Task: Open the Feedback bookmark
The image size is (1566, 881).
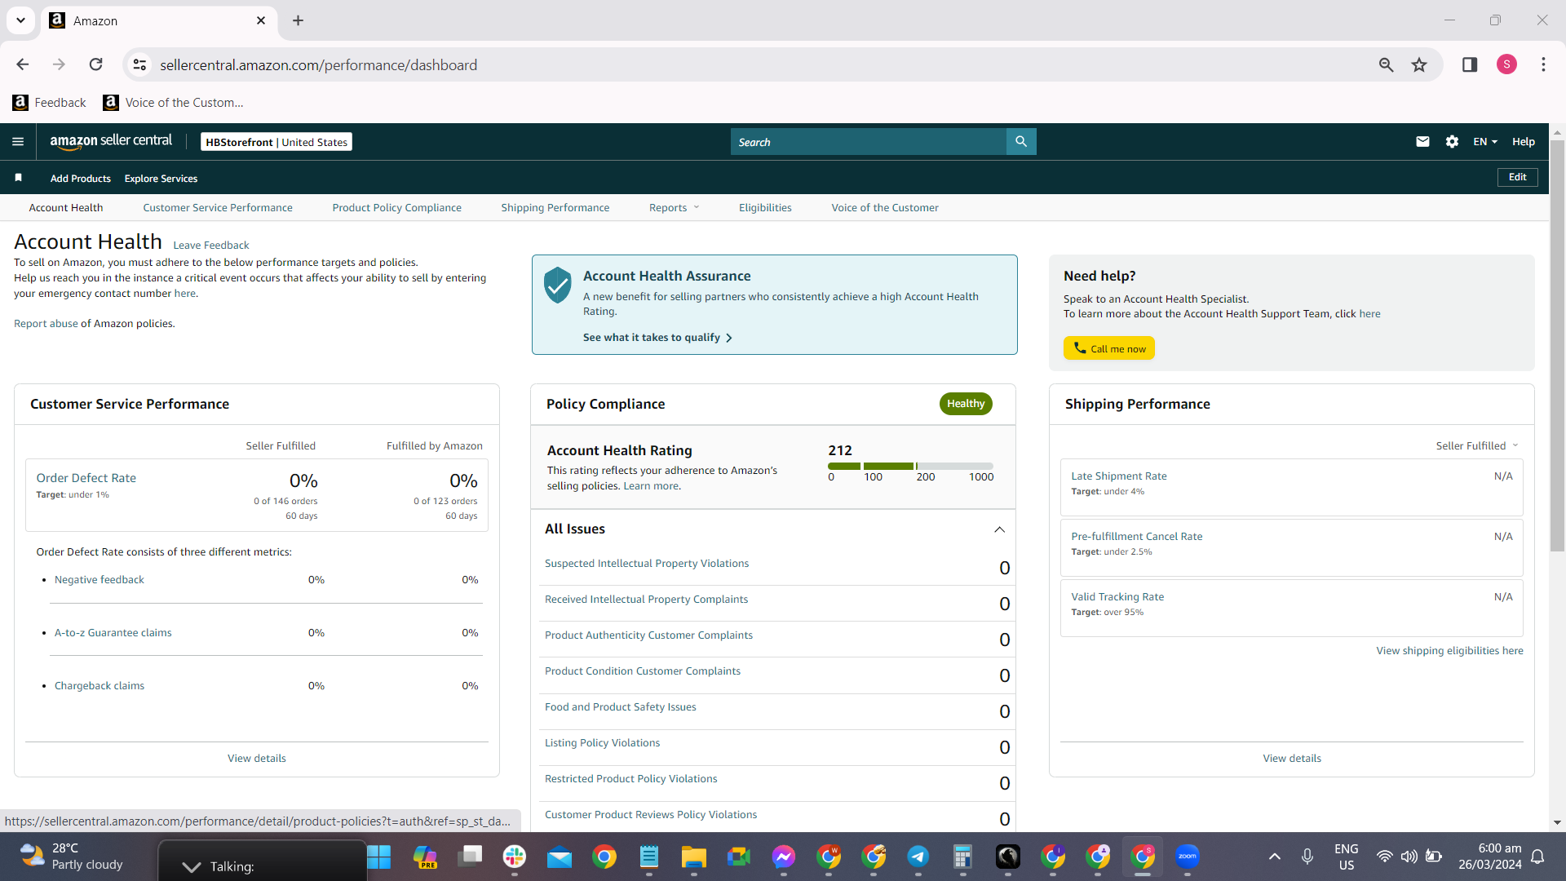Action: tap(50, 103)
